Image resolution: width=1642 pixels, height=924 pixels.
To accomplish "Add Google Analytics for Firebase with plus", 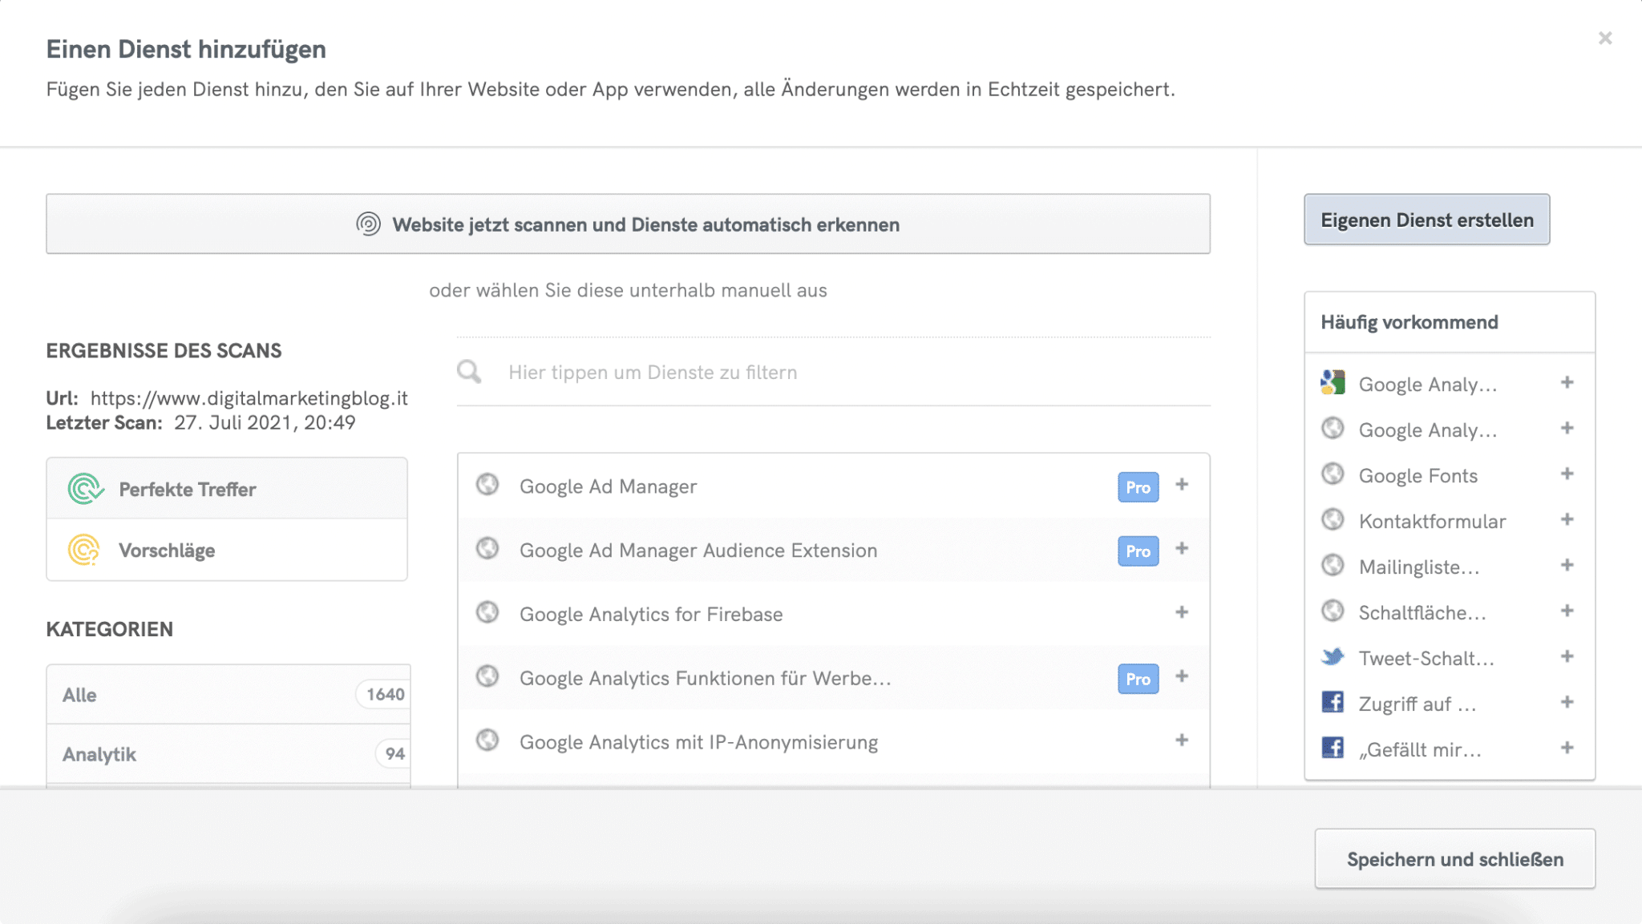I will [x=1182, y=612].
